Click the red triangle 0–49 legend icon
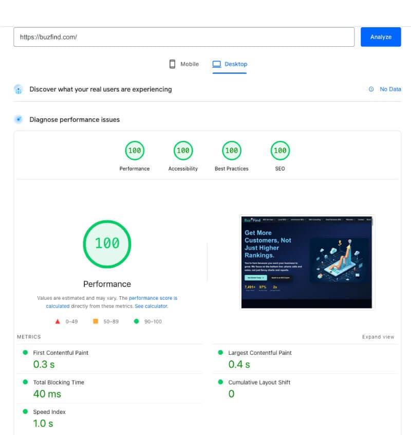The height and width of the screenshot is (435, 411). 58,321
